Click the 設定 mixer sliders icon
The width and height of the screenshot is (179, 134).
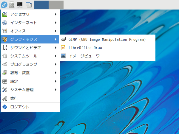[x=5, y=81]
